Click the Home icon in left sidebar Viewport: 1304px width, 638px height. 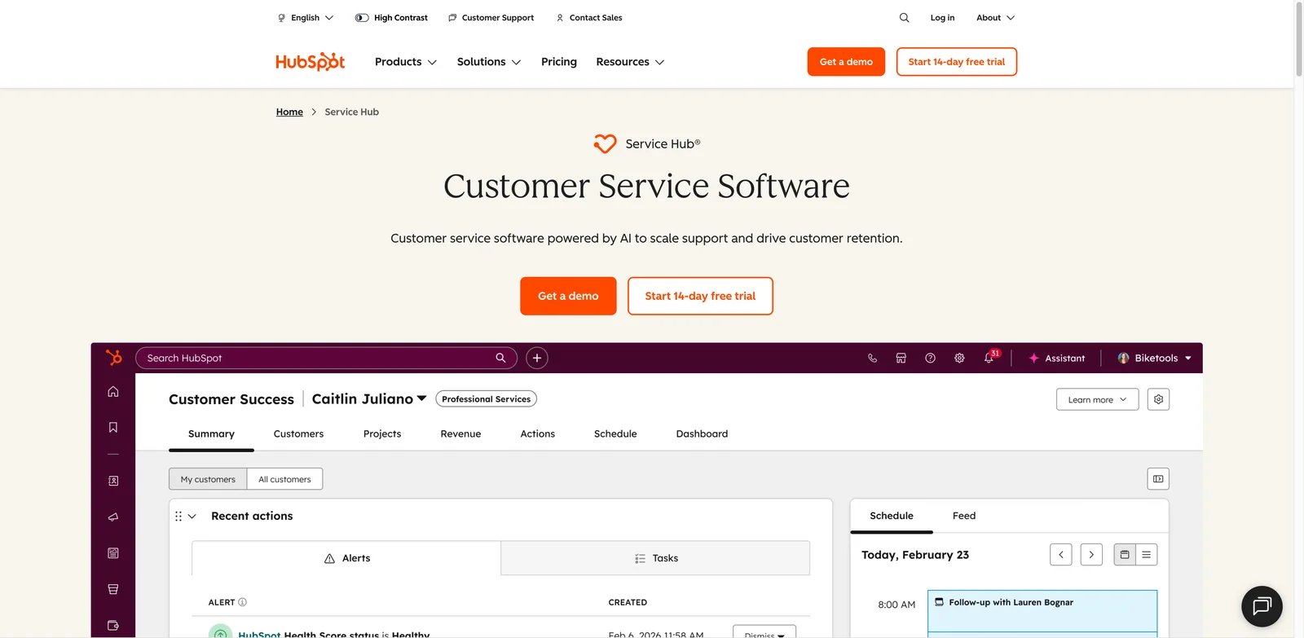(113, 391)
